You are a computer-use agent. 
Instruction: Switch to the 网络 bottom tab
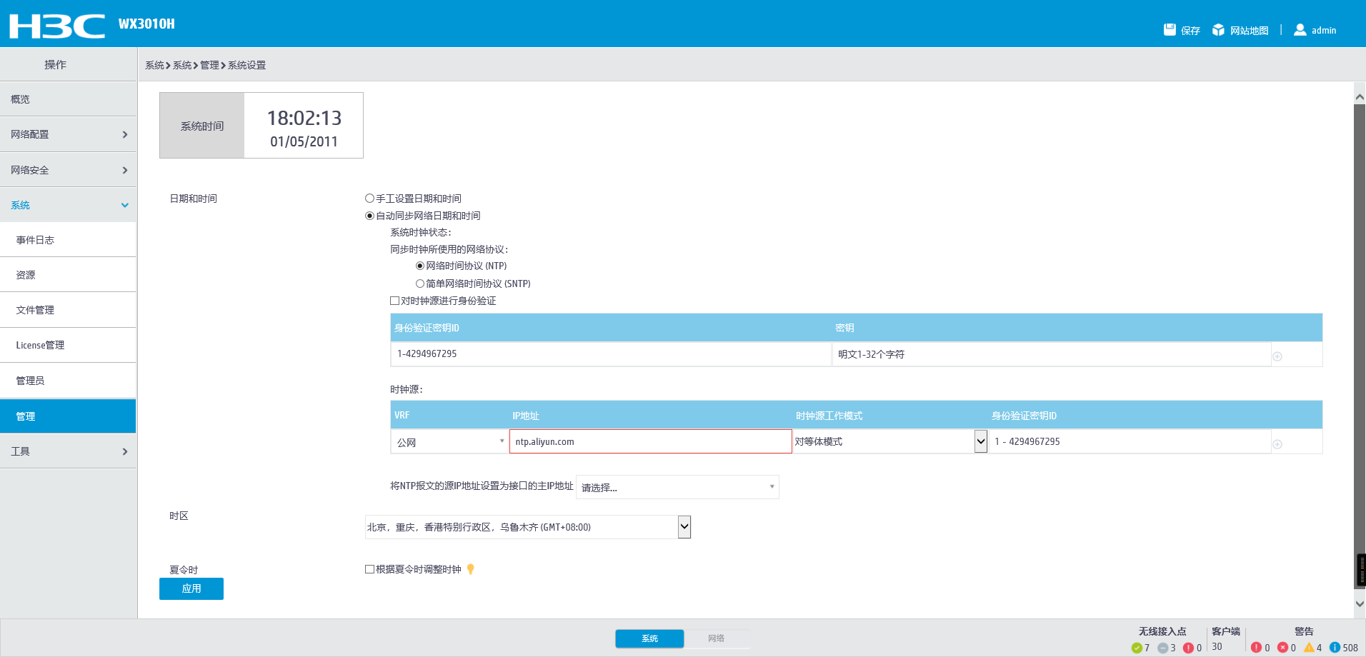coord(717,638)
